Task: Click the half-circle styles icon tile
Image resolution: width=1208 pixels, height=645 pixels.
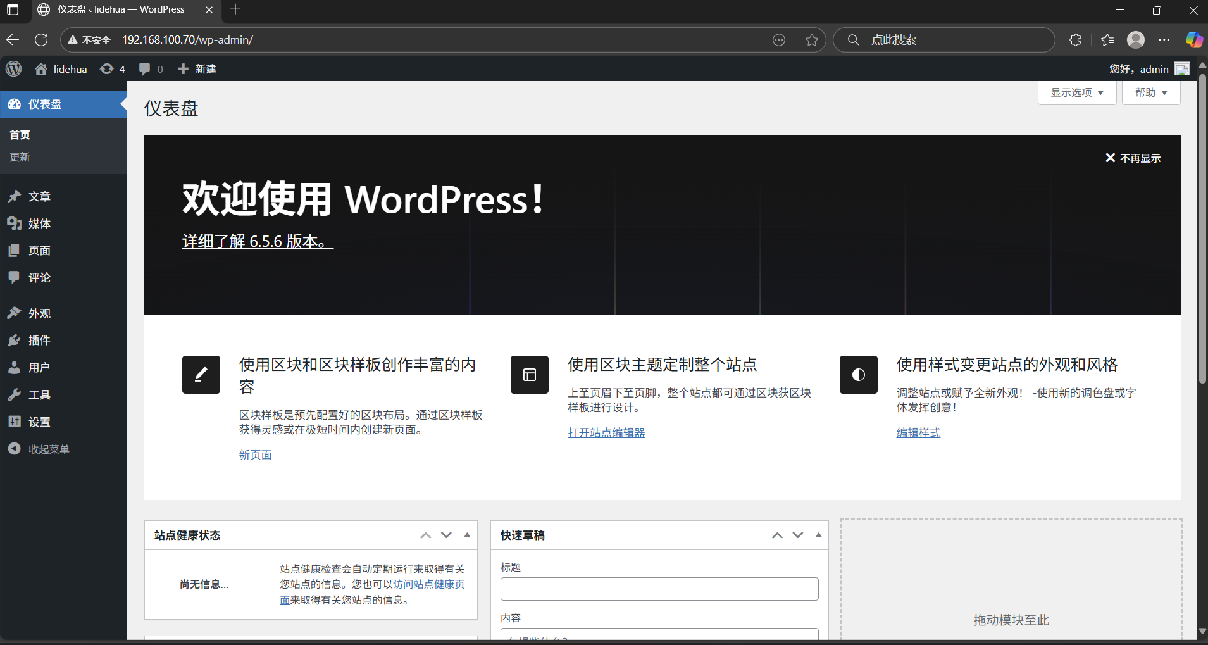Action: tap(859, 375)
